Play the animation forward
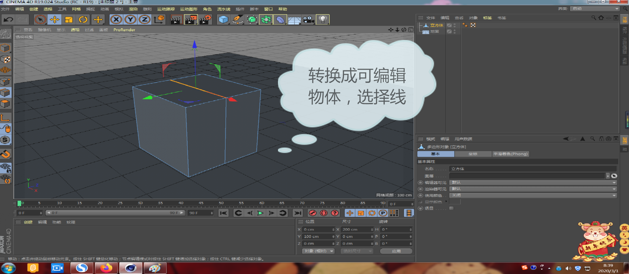This screenshot has height=274, width=629. tap(260, 213)
